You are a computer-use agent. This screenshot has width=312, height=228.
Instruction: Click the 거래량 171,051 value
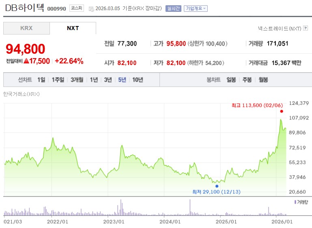click(x=278, y=43)
